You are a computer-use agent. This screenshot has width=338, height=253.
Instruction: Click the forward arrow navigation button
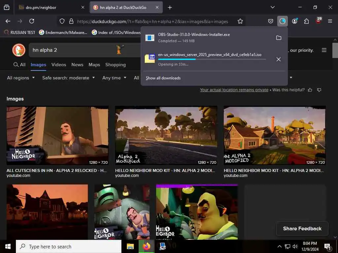(x=20, y=21)
